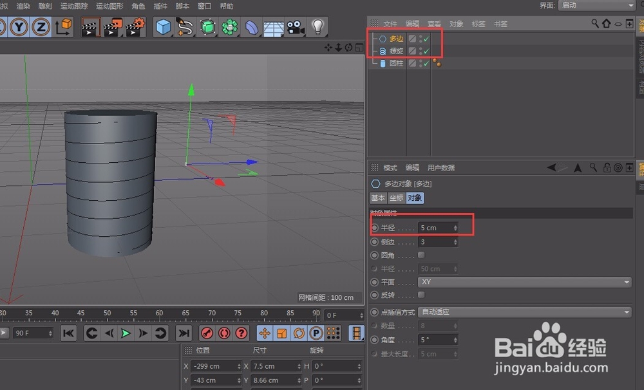Select the 圆柱 object in object manager

397,63
